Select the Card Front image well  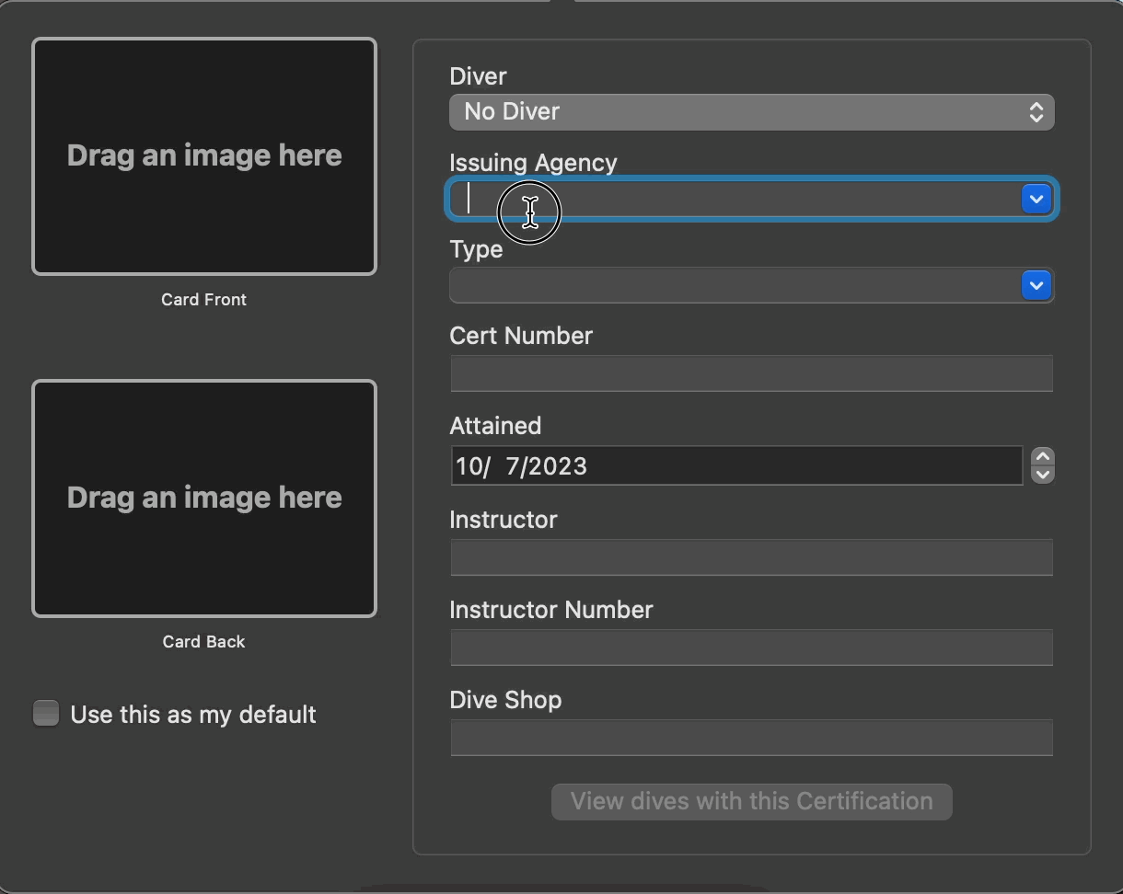click(204, 156)
